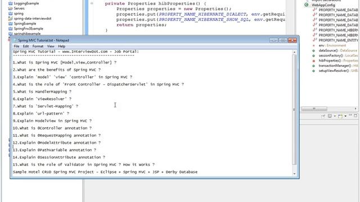Image resolution: width=360 pixels, height=202 pixels.
Task: Click PROPERTY_NAME_HIBERNATE_DIALECT in the Eclipse code editor
Action: point(202,14)
